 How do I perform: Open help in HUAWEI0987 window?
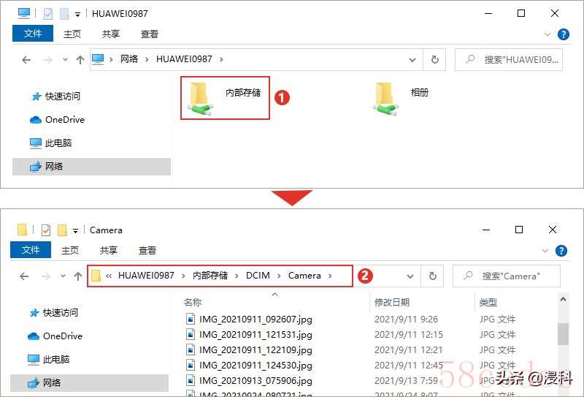[x=563, y=34]
